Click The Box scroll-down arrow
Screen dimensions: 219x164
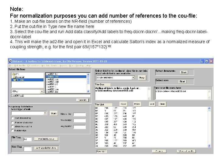149,98
